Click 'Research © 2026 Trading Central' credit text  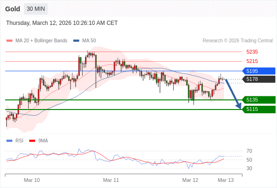click(x=238, y=41)
